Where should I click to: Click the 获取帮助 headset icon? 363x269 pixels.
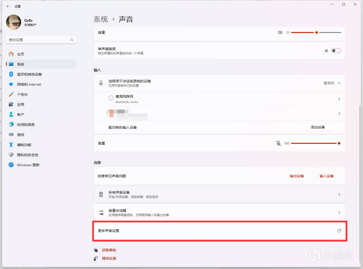tap(96, 250)
